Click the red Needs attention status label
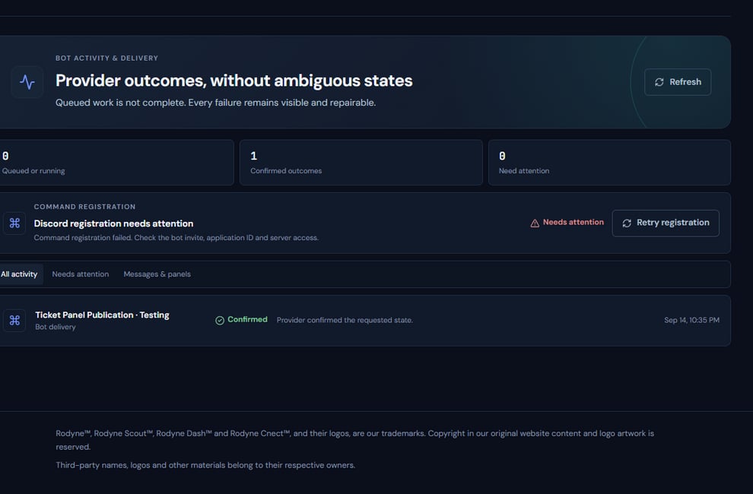 pyautogui.click(x=573, y=222)
